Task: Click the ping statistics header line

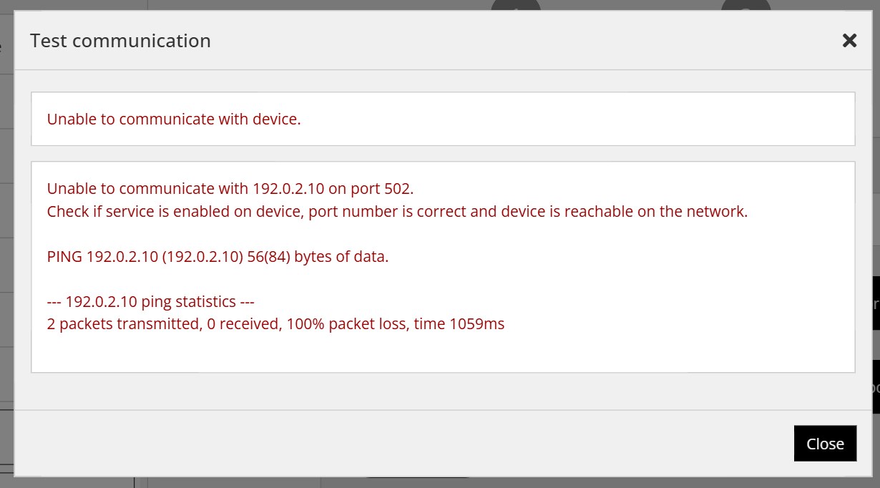Action: [x=151, y=301]
